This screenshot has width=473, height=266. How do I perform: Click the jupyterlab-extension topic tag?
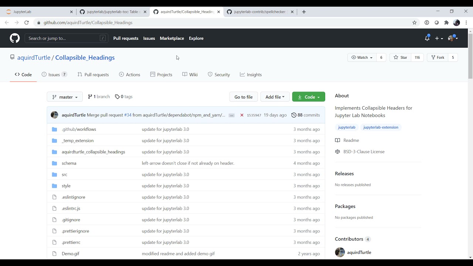point(381,127)
